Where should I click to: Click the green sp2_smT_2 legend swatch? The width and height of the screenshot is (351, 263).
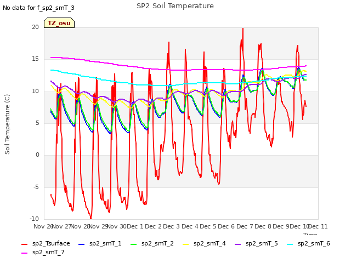133,244
